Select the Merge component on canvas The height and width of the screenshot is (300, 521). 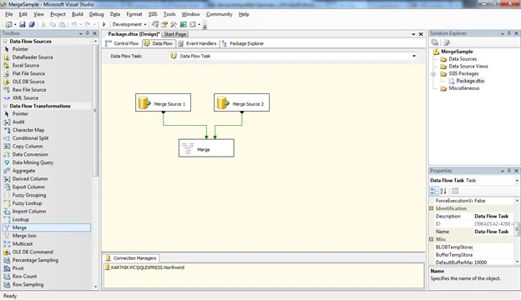click(x=206, y=147)
